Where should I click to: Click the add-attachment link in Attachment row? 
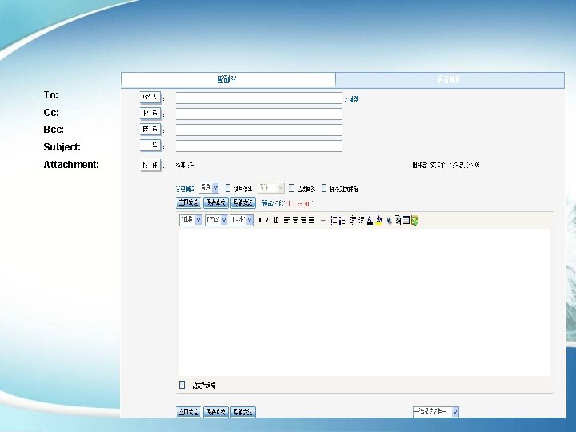tap(185, 165)
